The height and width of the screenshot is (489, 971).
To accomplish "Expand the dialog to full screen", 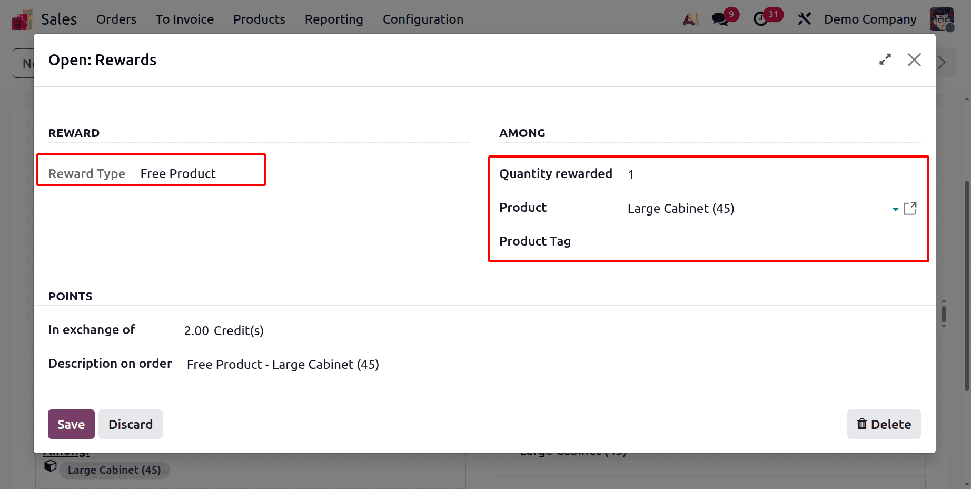I will [885, 60].
